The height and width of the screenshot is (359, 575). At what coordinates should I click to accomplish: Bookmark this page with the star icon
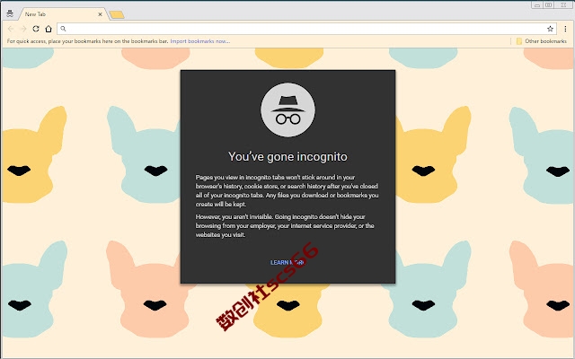coord(550,29)
